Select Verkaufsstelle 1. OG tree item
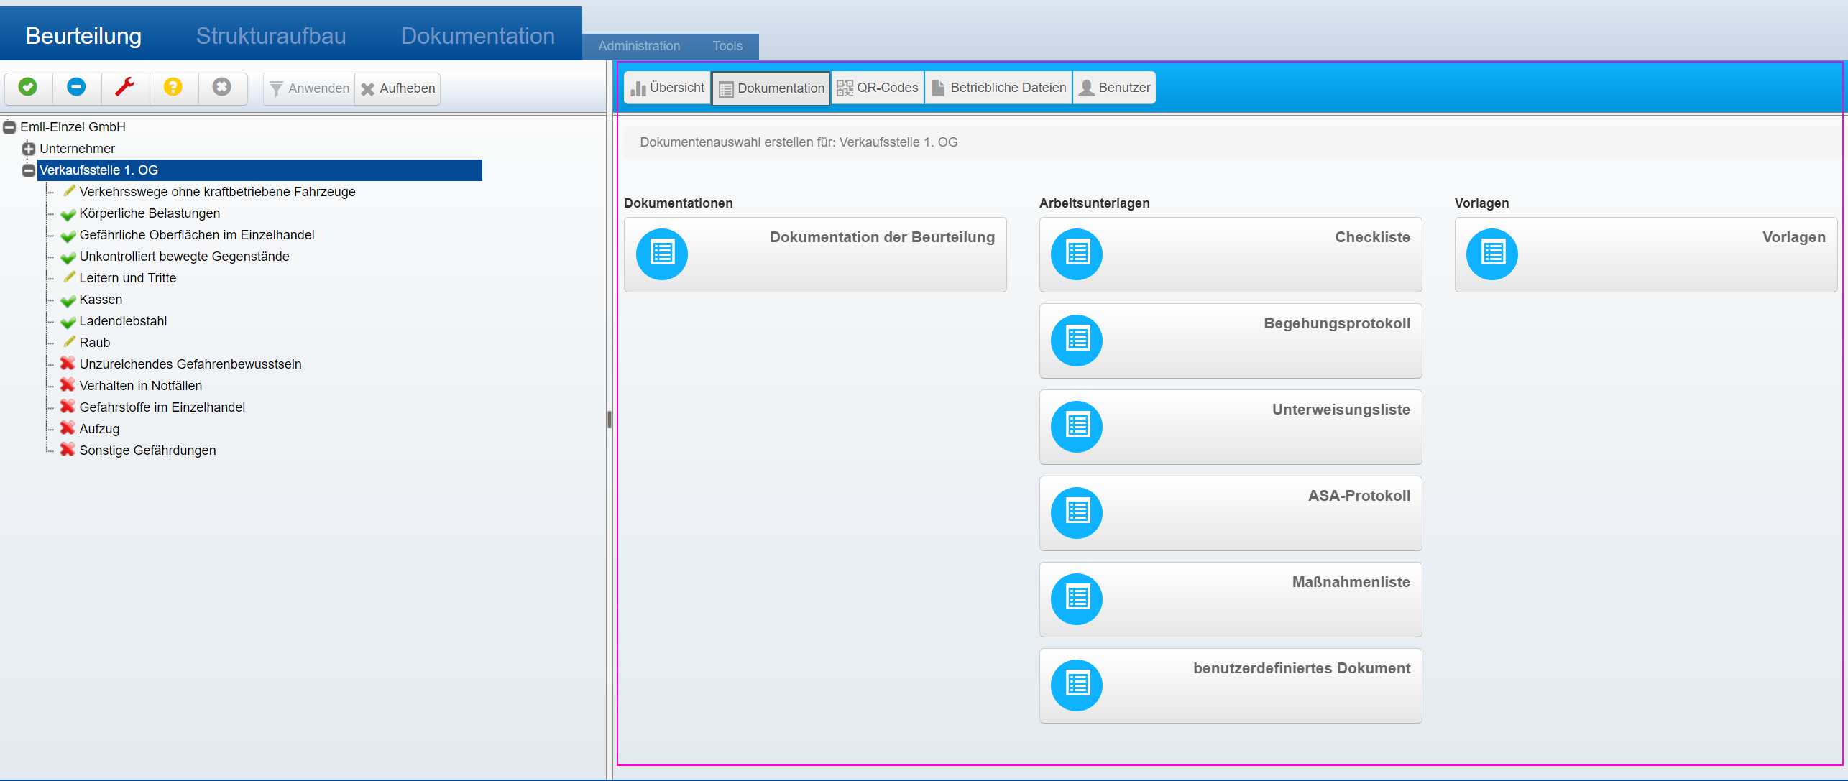 [260, 170]
